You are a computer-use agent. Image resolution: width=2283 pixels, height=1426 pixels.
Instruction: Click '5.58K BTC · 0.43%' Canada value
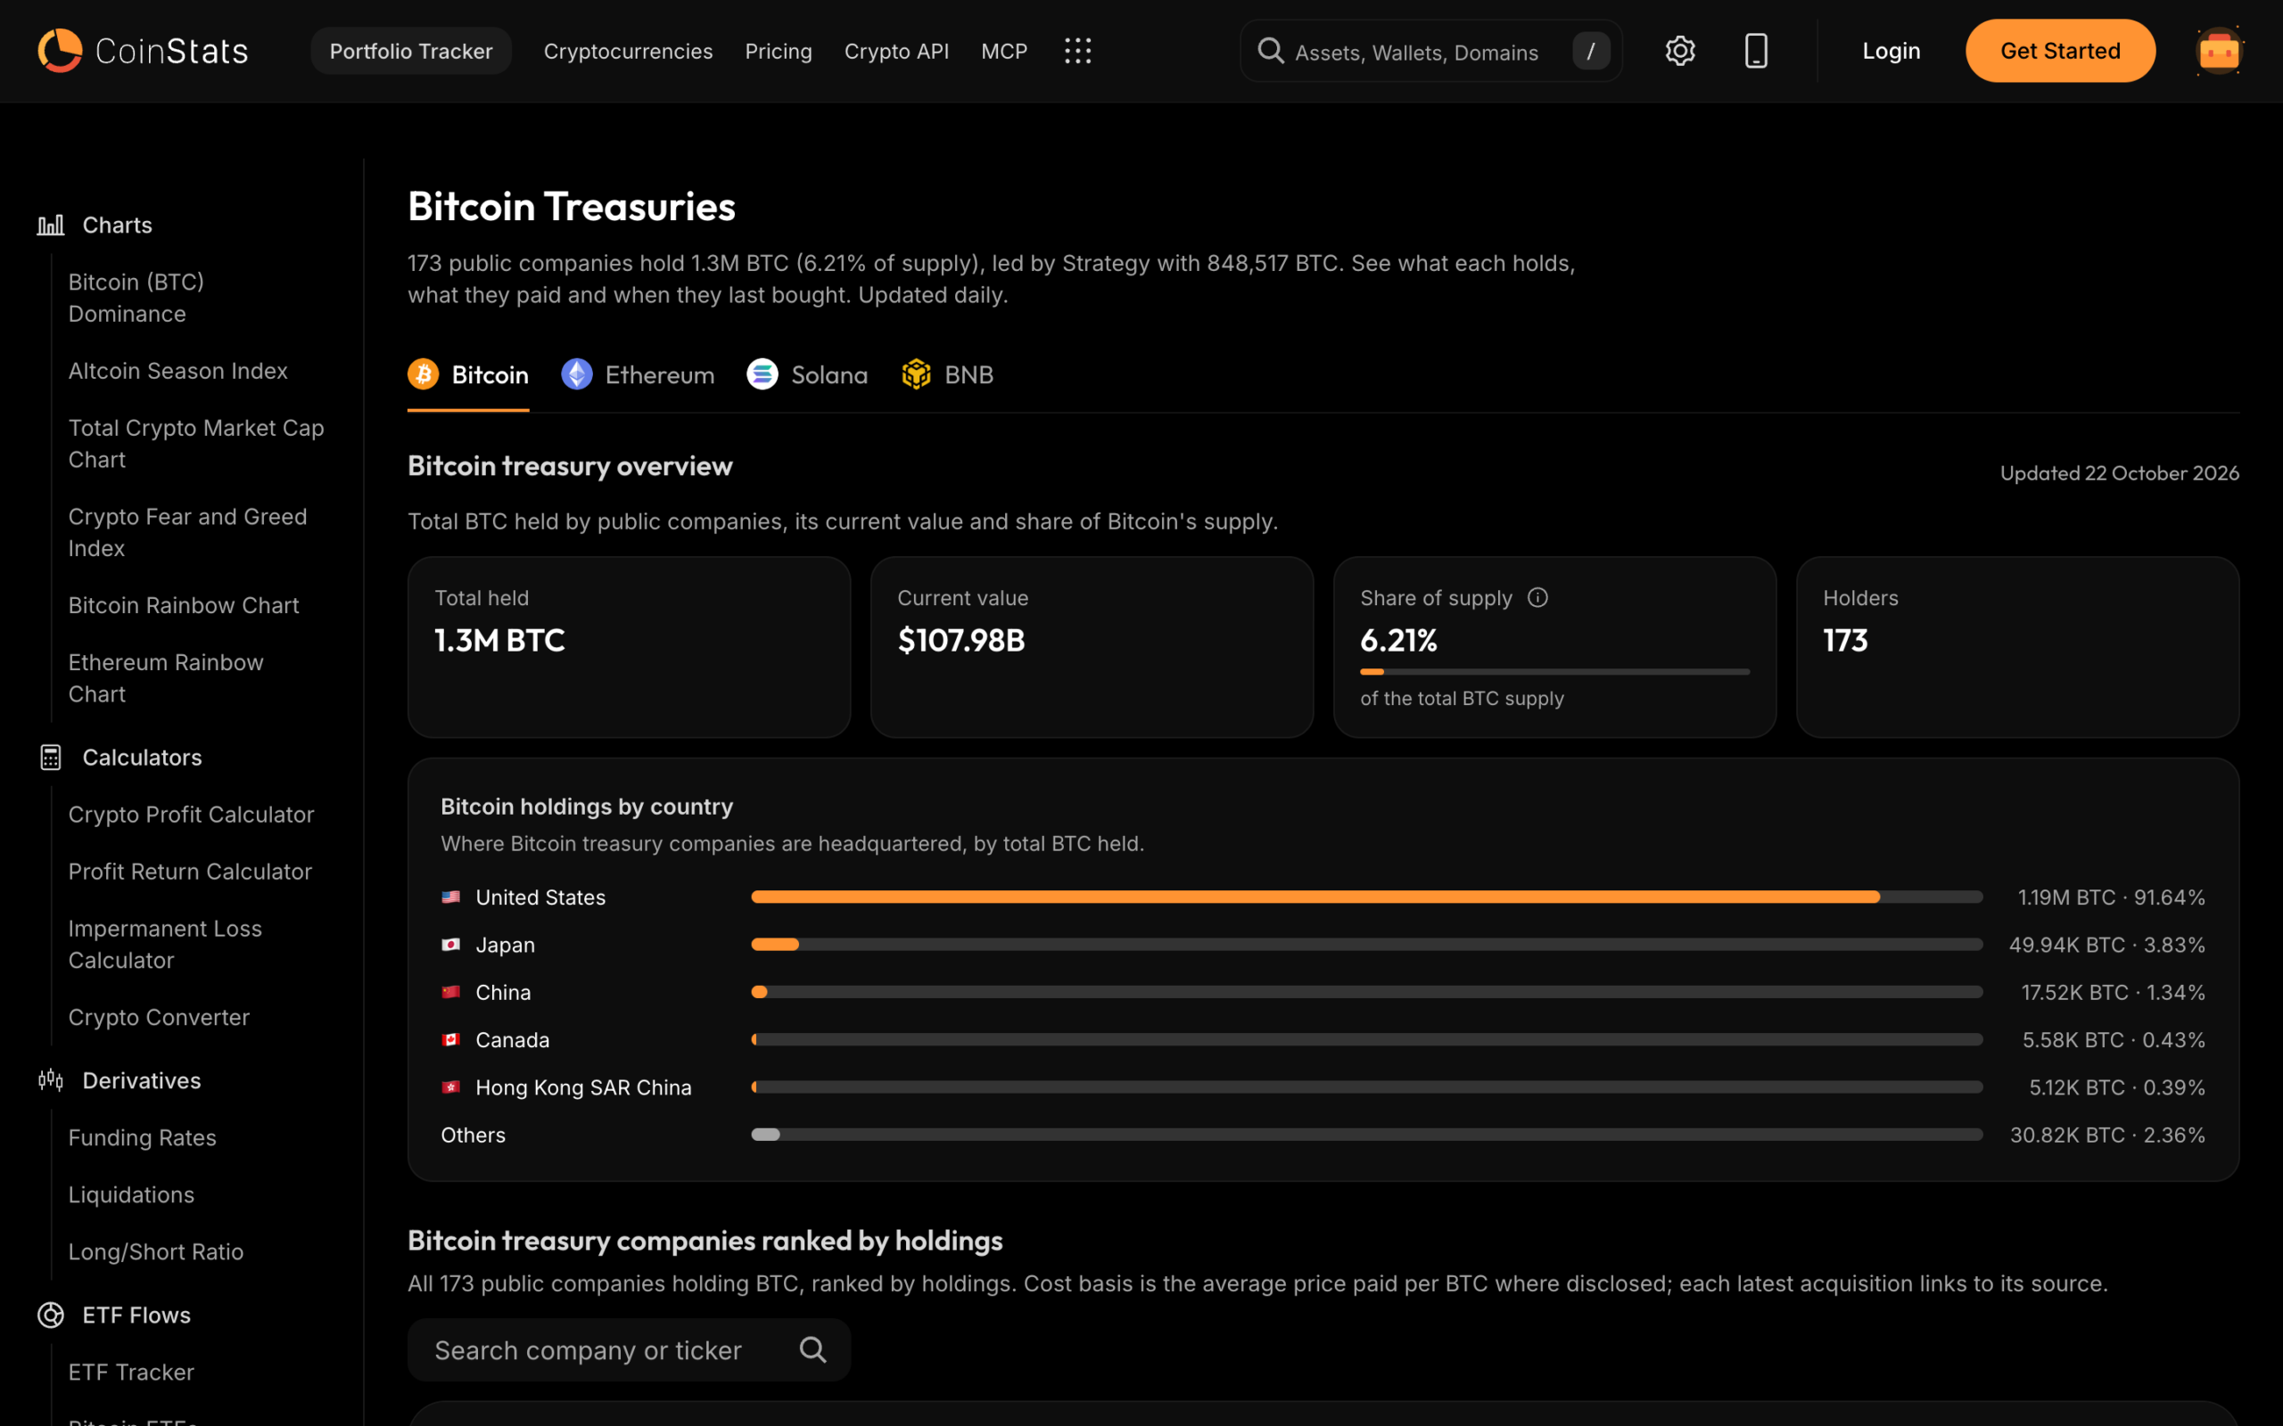click(2114, 1039)
